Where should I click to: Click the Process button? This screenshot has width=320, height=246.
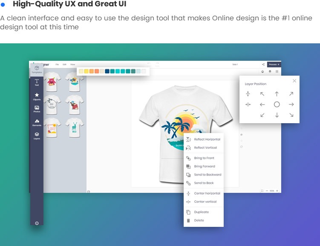[x=274, y=65]
